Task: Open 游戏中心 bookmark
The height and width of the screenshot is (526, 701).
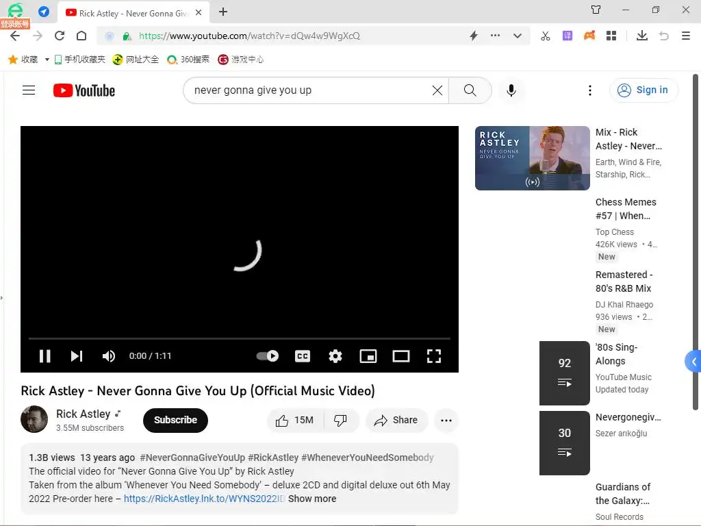Action: pos(241,60)
